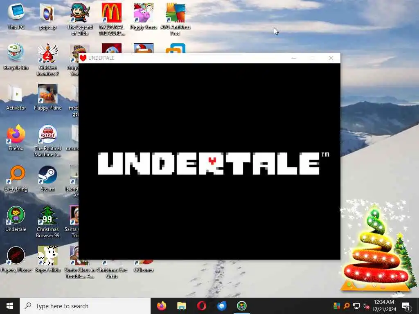Open the notification center icon

[x=406, y=306]
